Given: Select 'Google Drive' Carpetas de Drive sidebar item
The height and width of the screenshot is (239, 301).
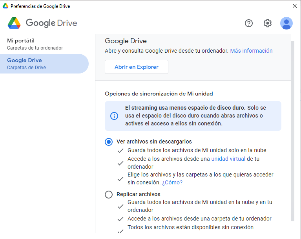Looking at the screenshot, I should click(44, 64).
